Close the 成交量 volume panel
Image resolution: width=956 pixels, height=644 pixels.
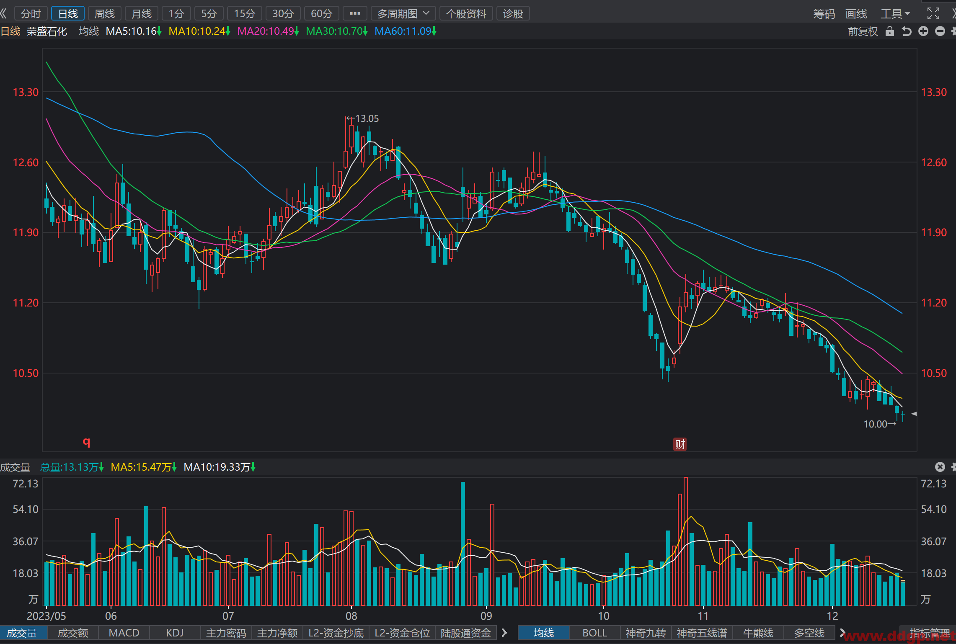coord(940,467)
